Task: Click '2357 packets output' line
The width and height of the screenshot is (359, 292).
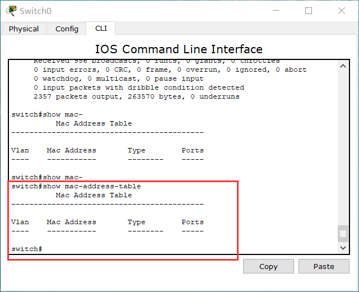Action: pos(137,96)
